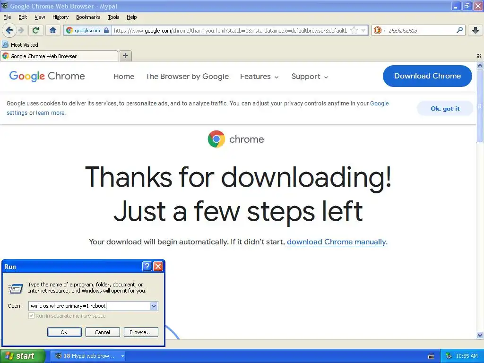Click OK in the Run dialog

pos(64,332)
